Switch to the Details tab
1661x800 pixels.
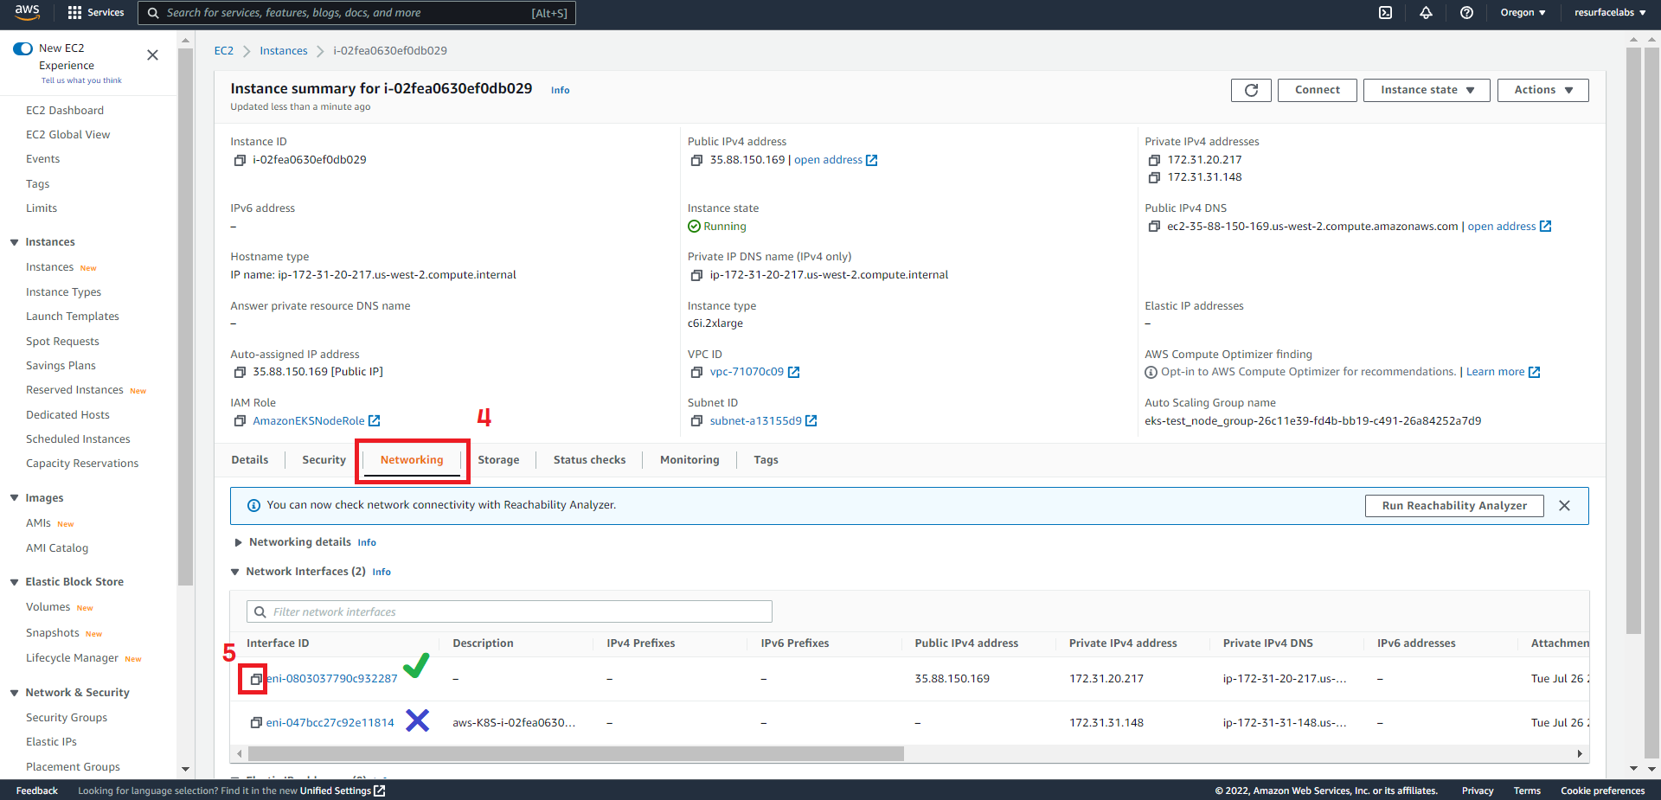(x=250, y=460)
